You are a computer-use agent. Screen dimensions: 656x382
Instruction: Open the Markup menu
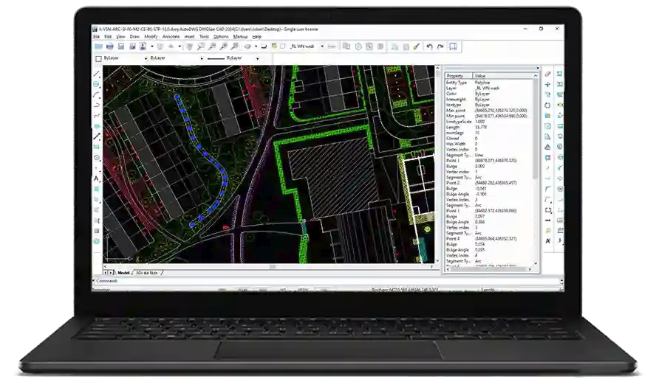click(x=241, y=37)
